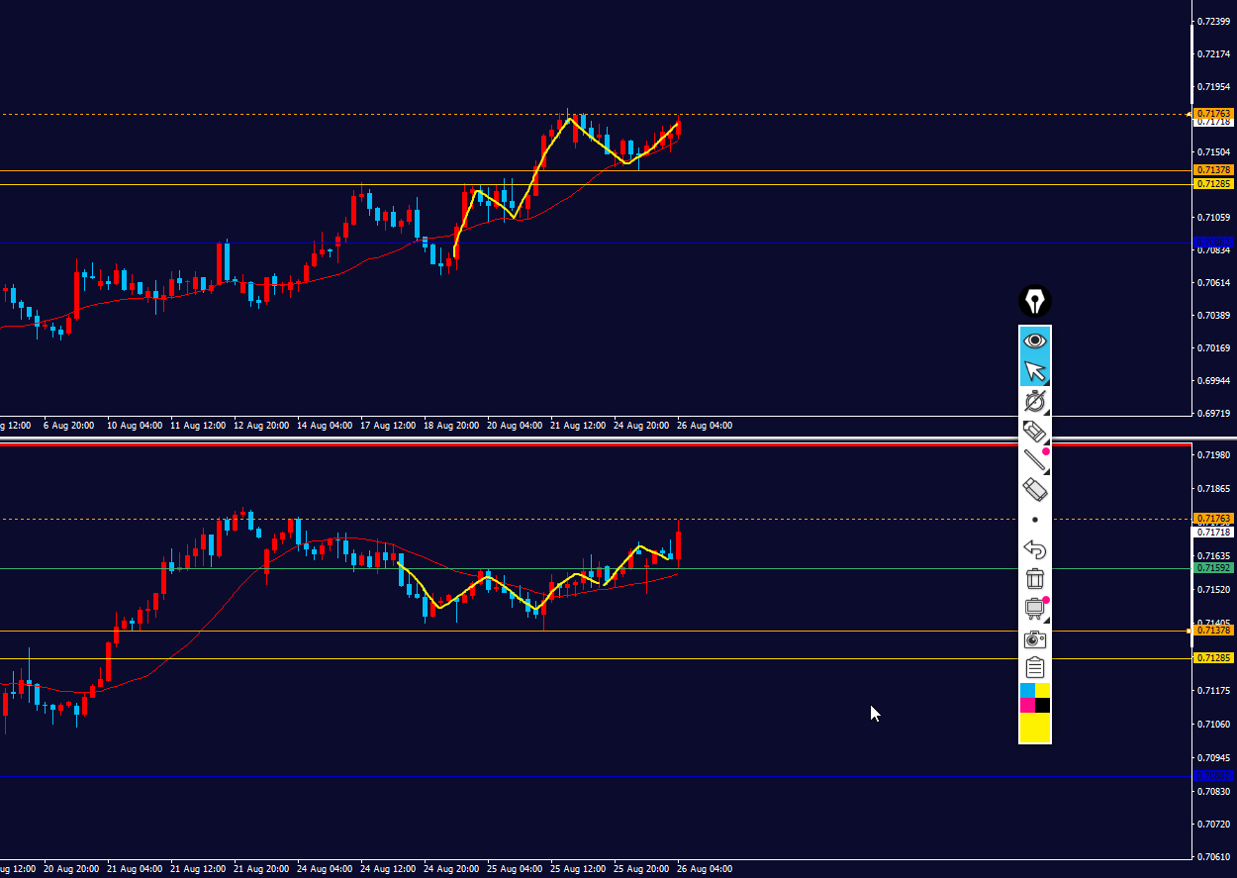Open the brush size dot selector
This screenshot has height=878, width=1237.
click(x=1035, y=520)
